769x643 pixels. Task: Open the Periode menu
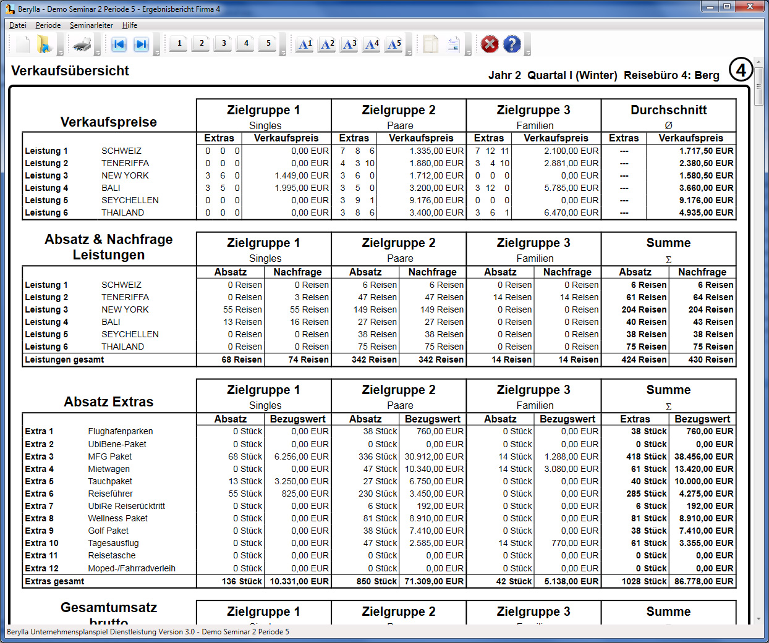click(x=48, y=25)
